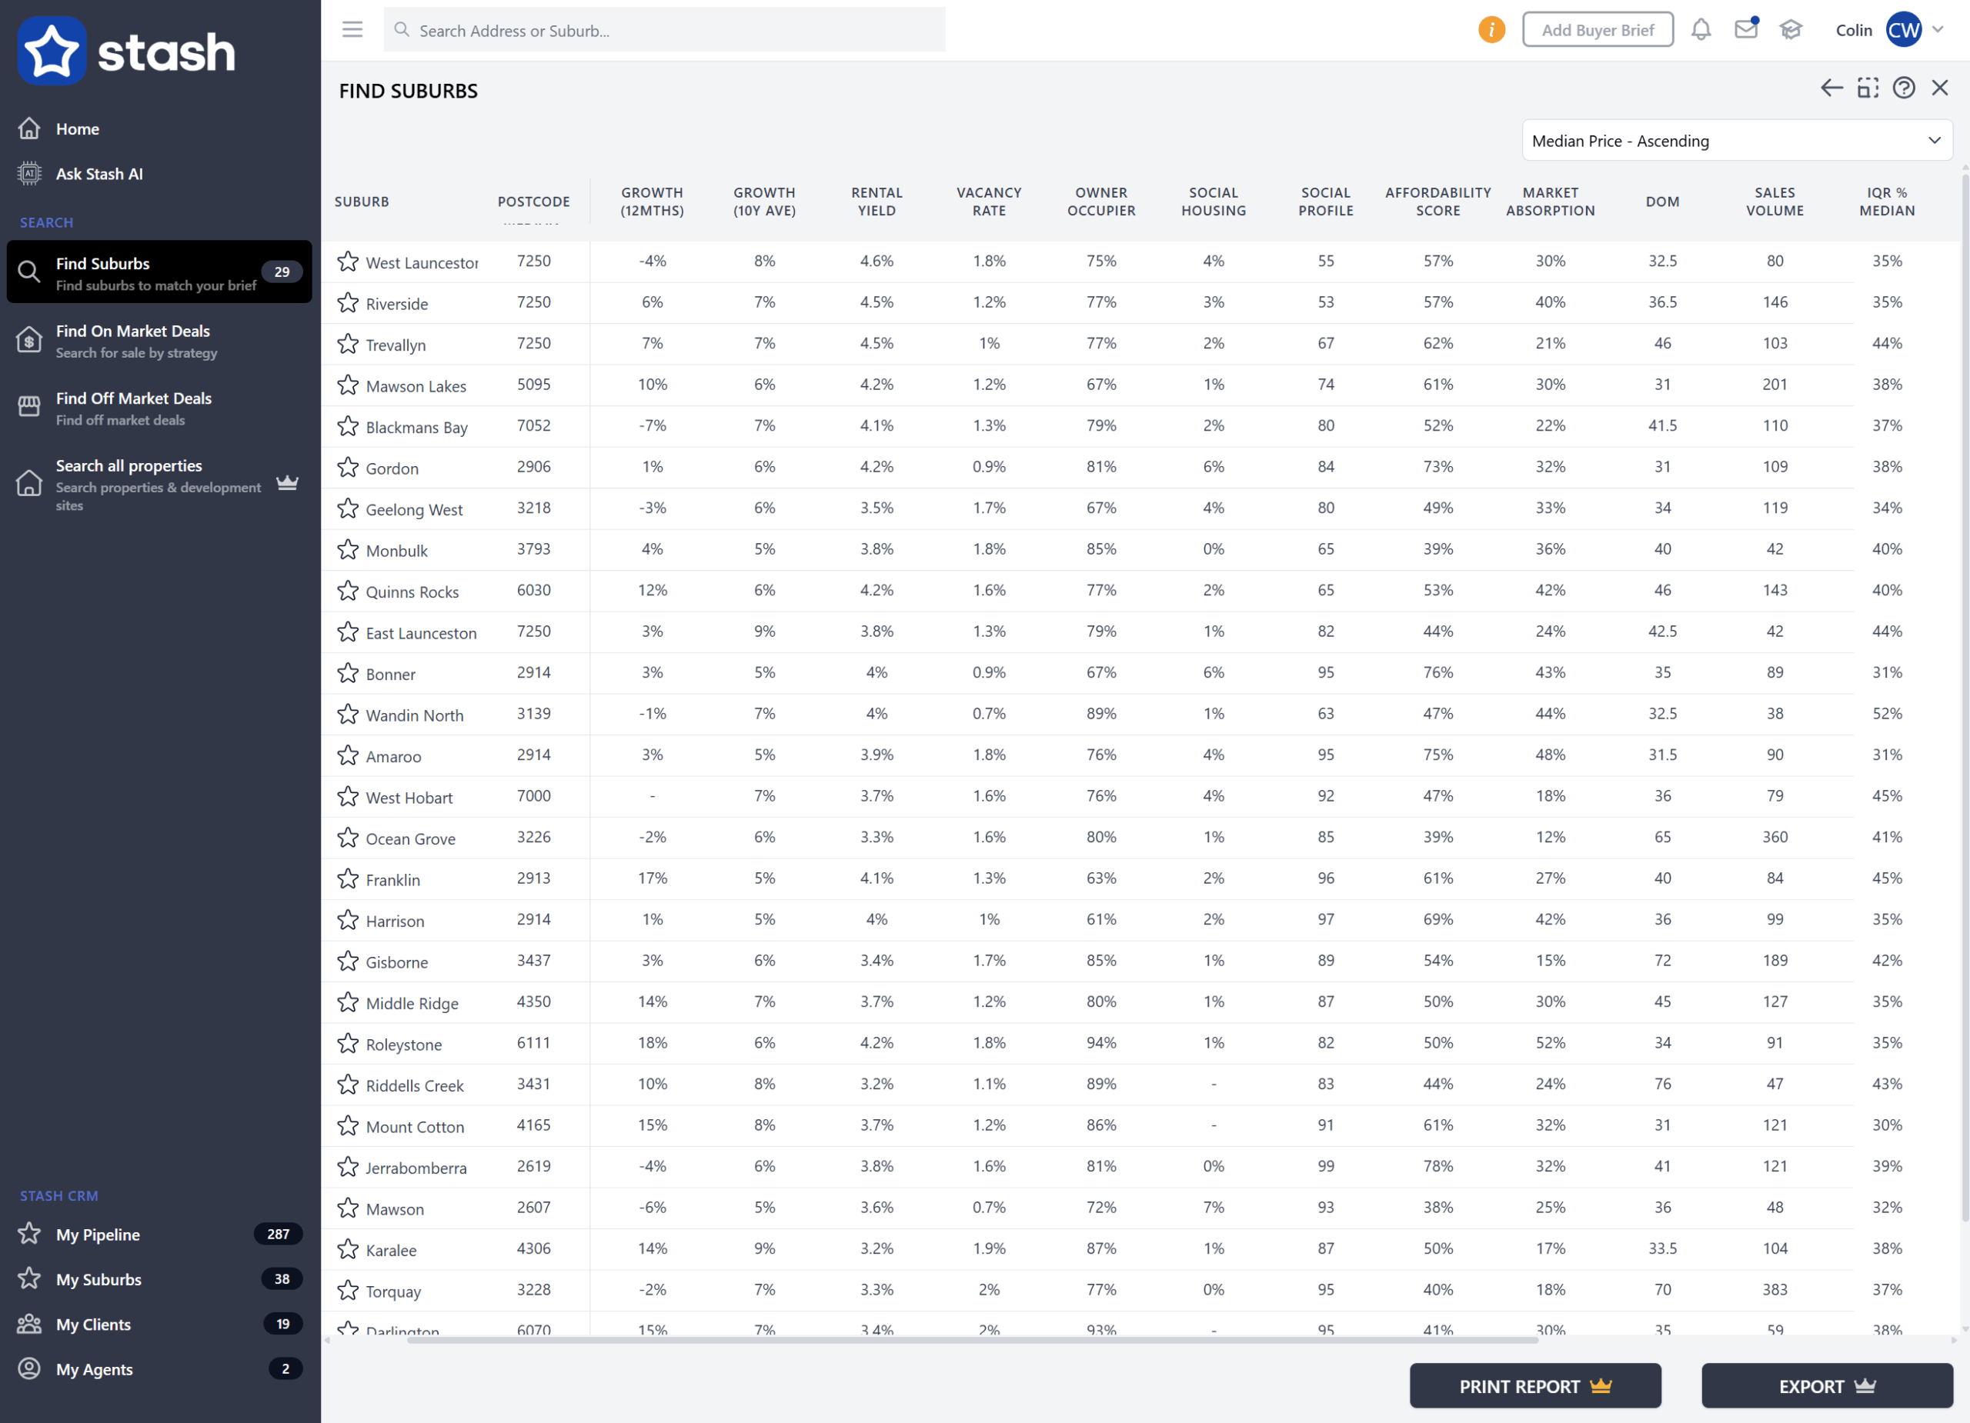Open the help question mark icon
1970x1423 pixels.
[x=1903, y=88]
